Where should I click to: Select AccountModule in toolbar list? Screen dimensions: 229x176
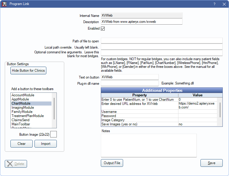click(x=31, y=95)
